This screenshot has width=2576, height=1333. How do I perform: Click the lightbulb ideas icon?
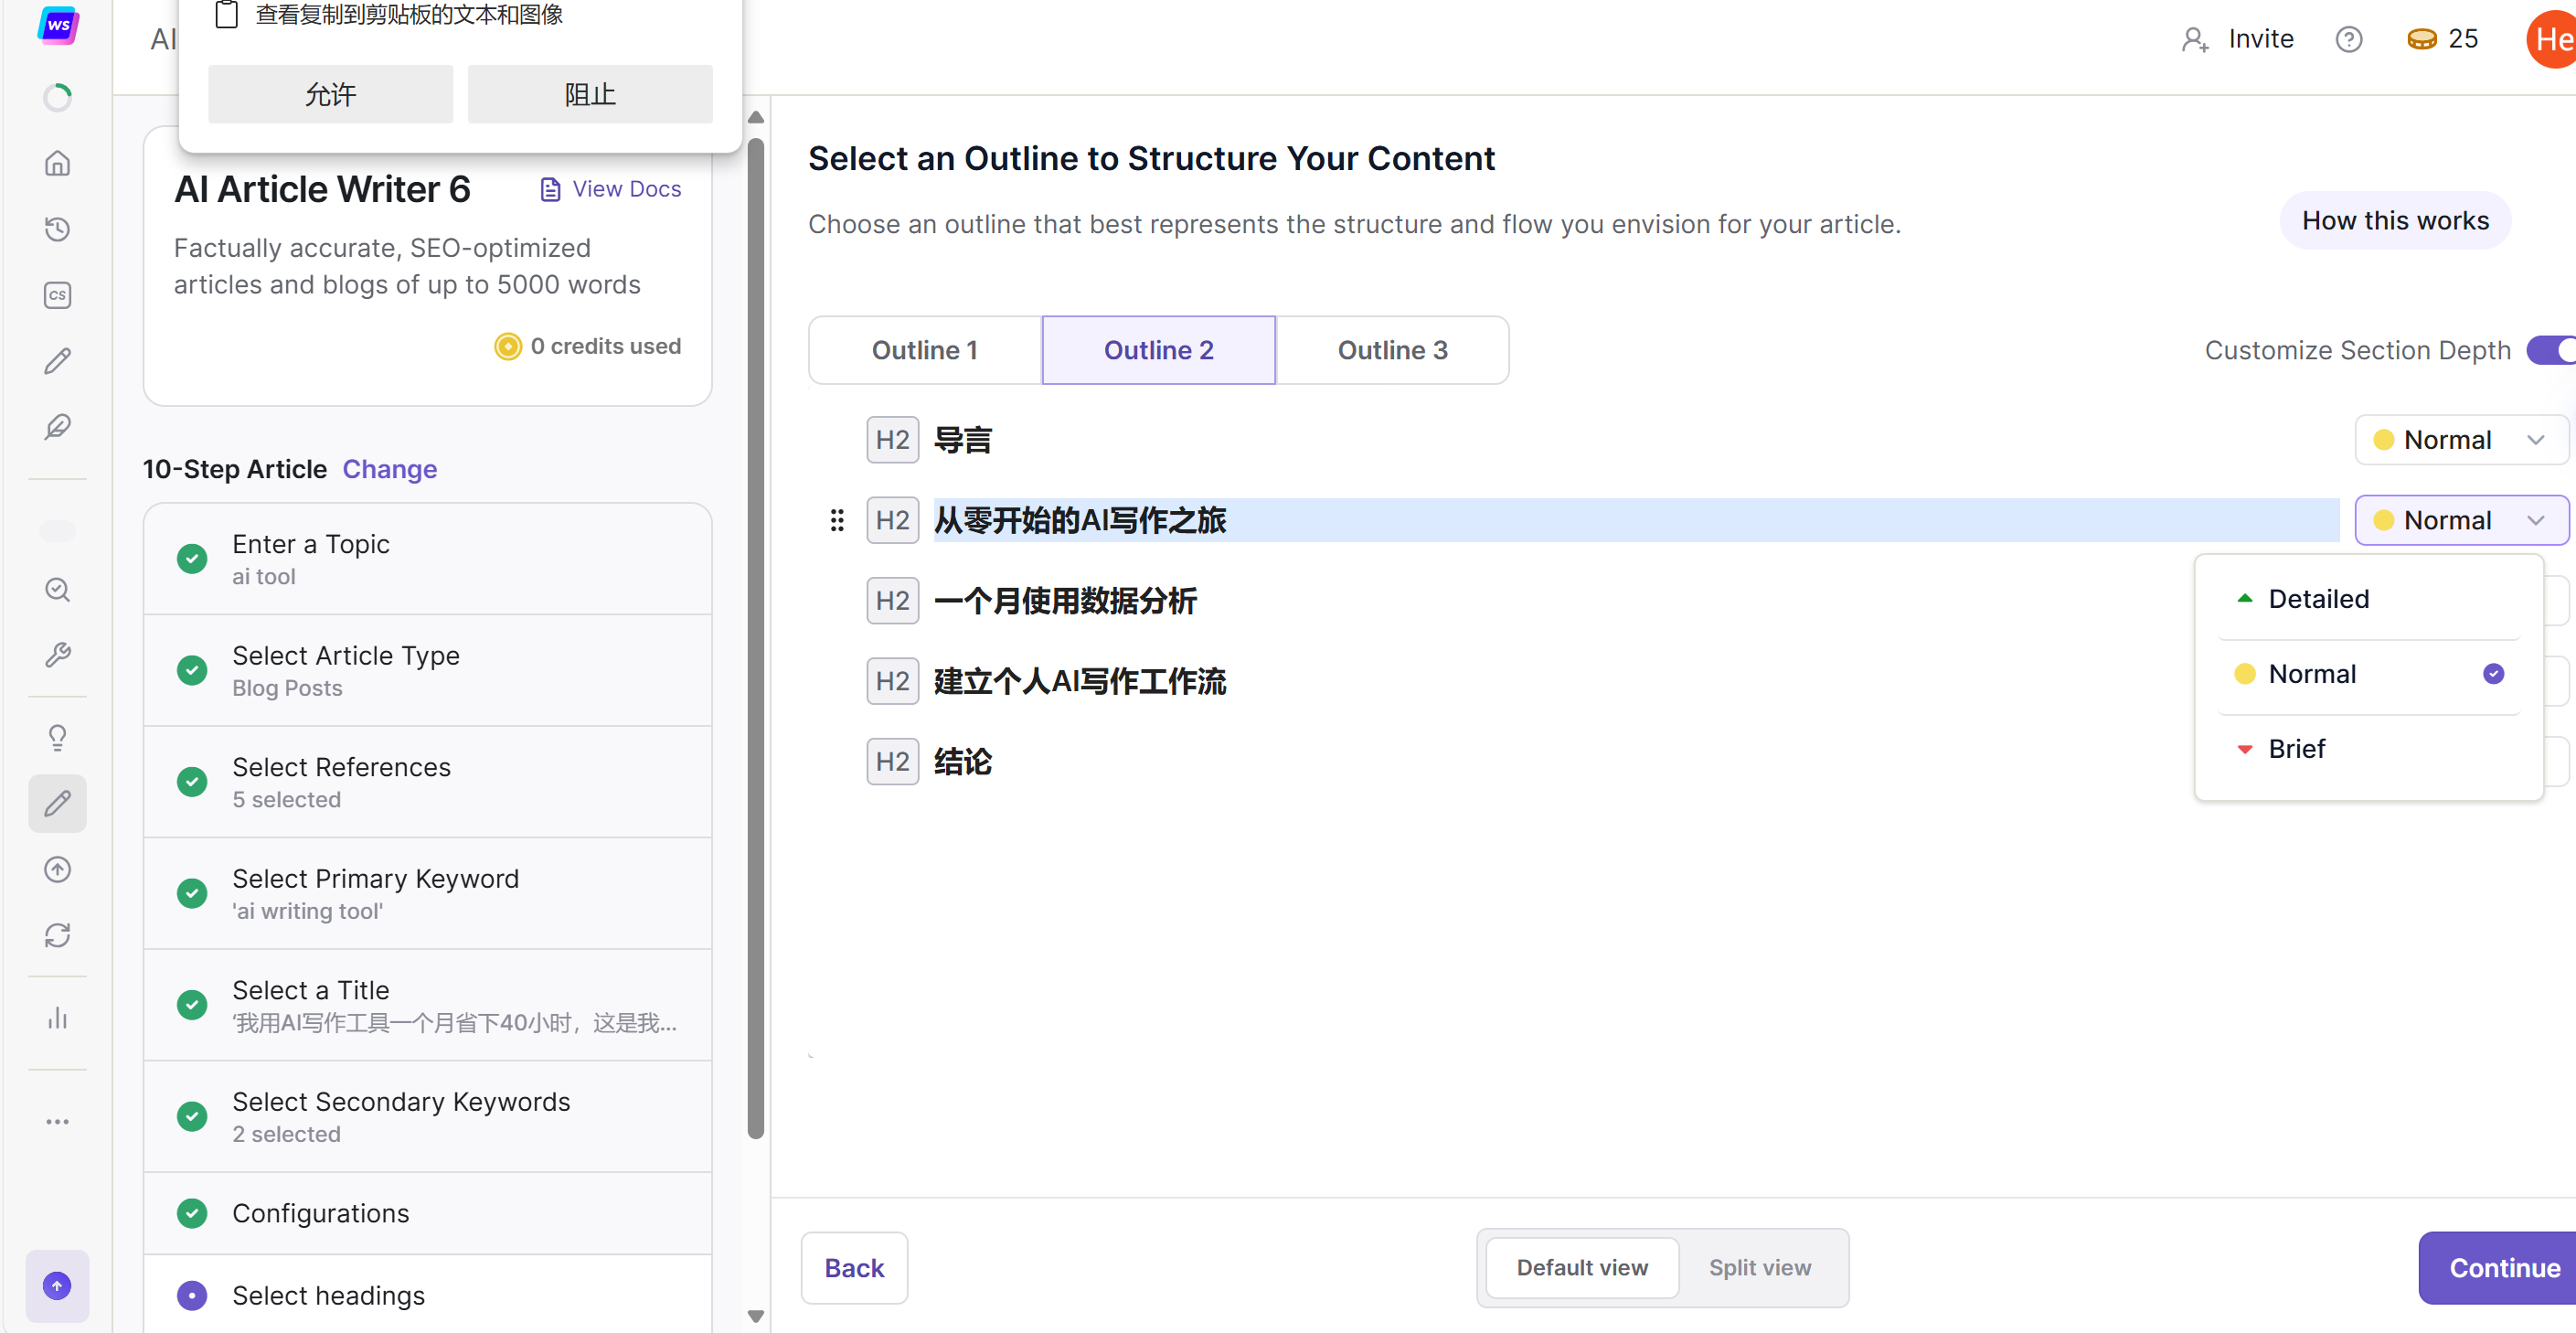click(x=57, y=737)
